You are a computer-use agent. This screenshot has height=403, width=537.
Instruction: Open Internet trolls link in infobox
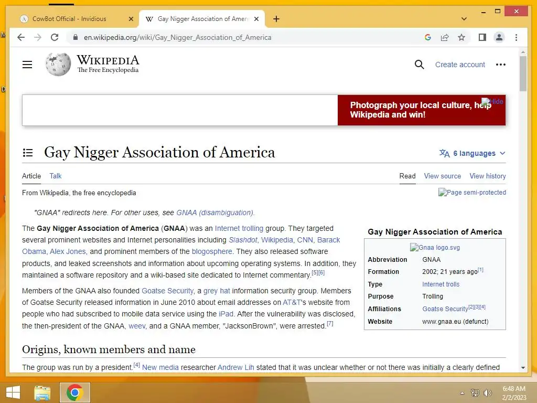click(x=441, y=284)
